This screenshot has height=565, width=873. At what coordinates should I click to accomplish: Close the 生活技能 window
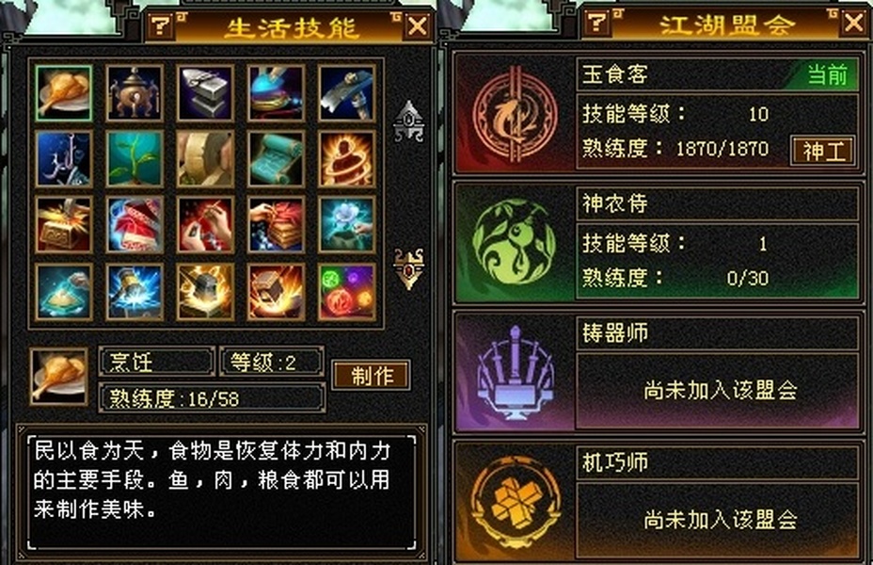click(417, 25)
